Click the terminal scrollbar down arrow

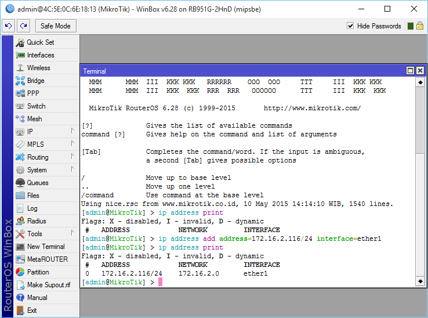(x=420, y=281)
